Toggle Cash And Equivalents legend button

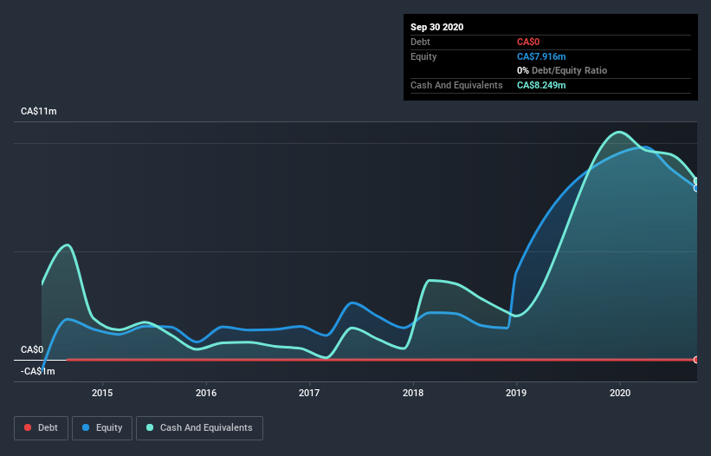click(x=199, y=428)
